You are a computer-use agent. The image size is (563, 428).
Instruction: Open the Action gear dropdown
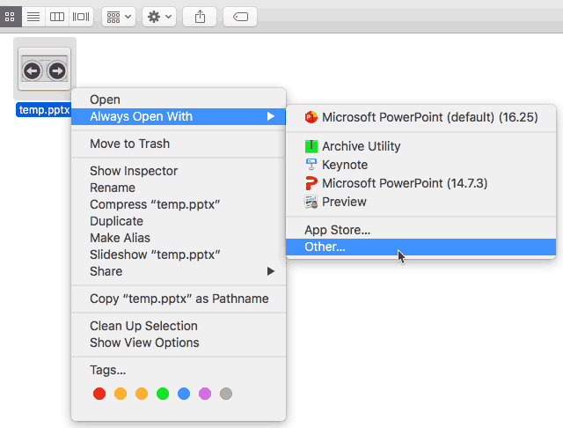[x=159, y=16]
